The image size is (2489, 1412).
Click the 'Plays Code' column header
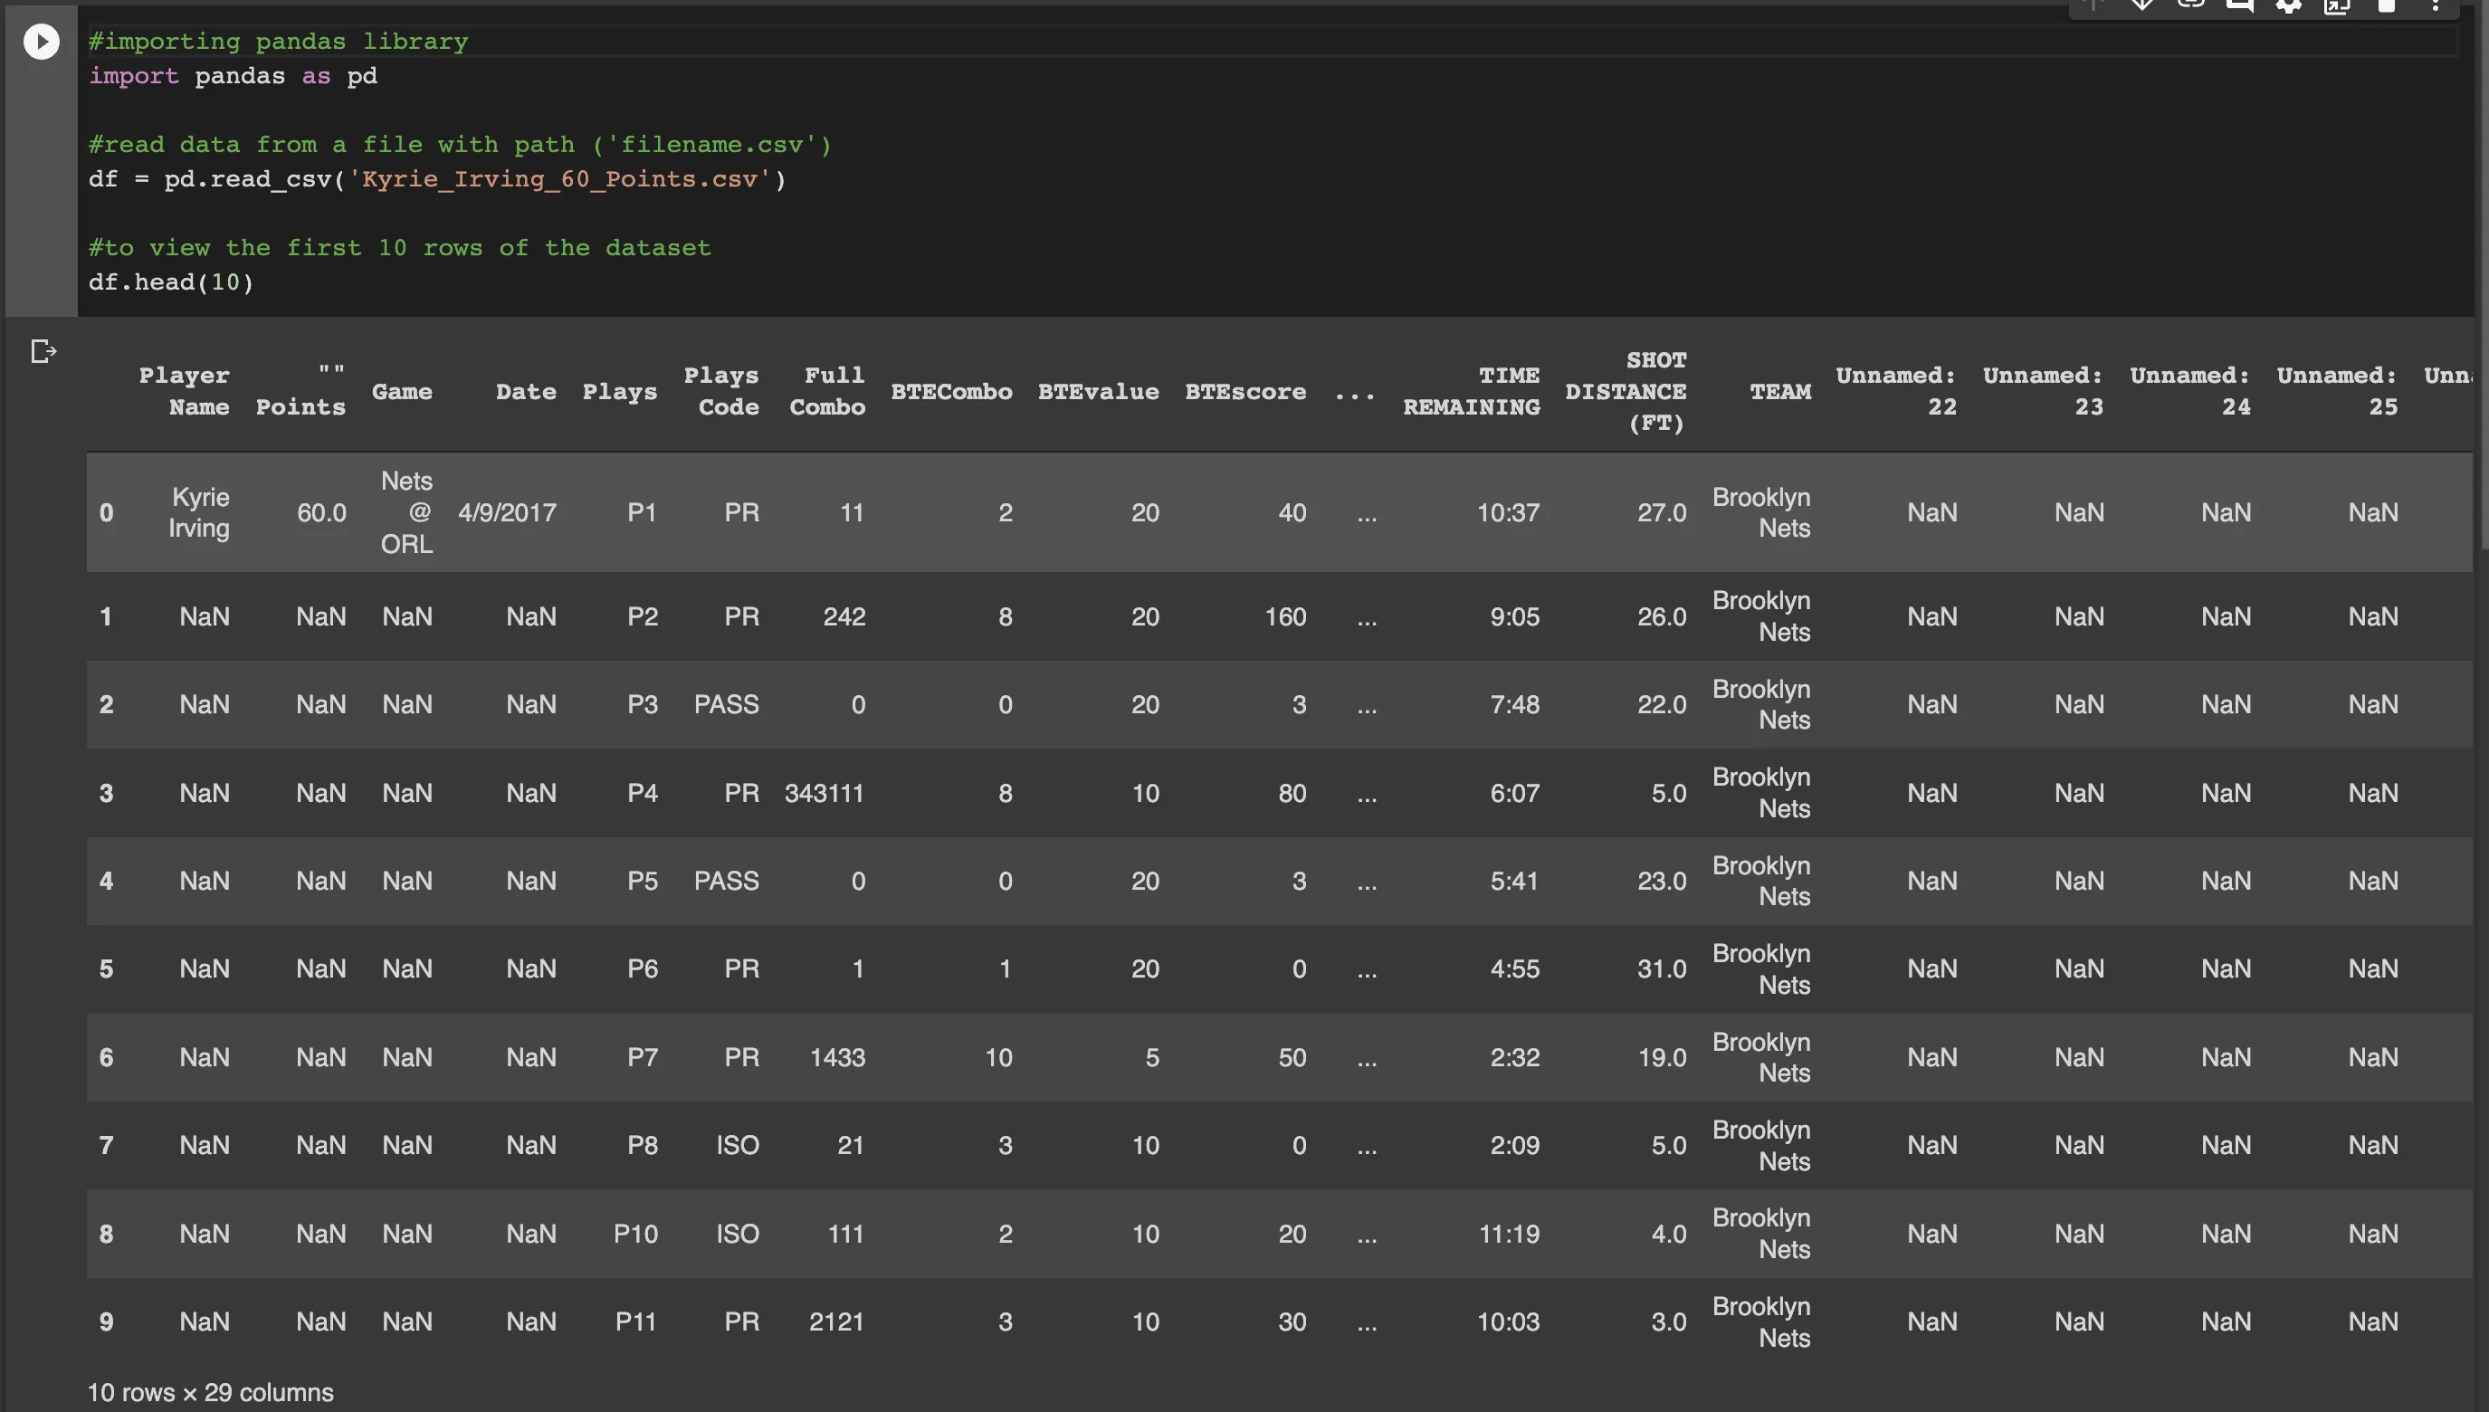click(721, 391)
